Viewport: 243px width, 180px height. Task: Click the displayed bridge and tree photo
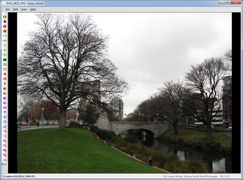pos(124,93)
